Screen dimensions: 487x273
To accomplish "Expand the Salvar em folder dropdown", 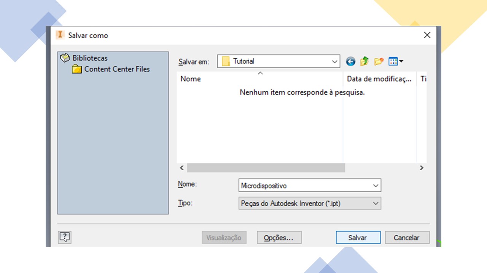I will point(335,61).
